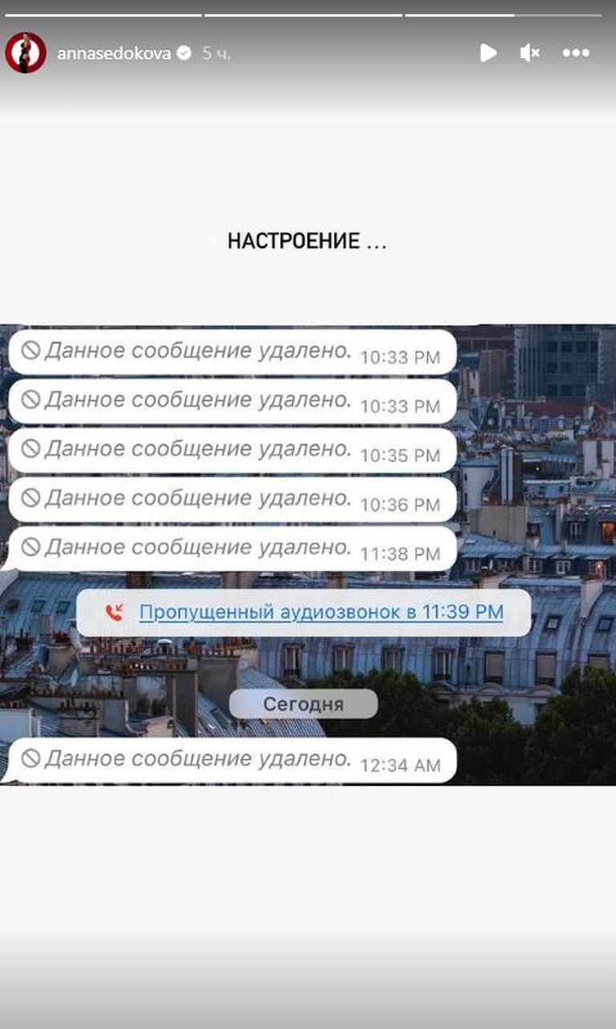Play the story

tap(488, 53)
